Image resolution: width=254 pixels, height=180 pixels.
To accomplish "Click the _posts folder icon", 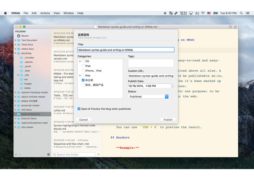I will 22,66.
